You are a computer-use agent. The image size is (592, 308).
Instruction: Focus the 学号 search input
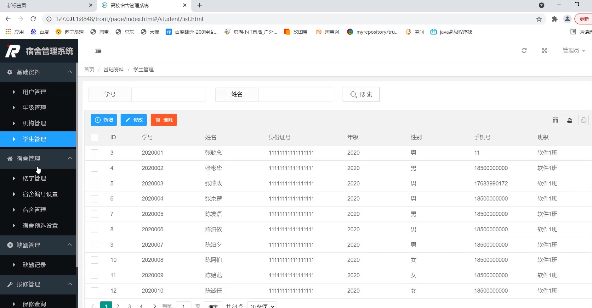pos(168,94)
